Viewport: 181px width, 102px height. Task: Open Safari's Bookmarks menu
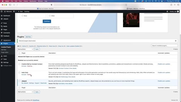pos(33,1)
